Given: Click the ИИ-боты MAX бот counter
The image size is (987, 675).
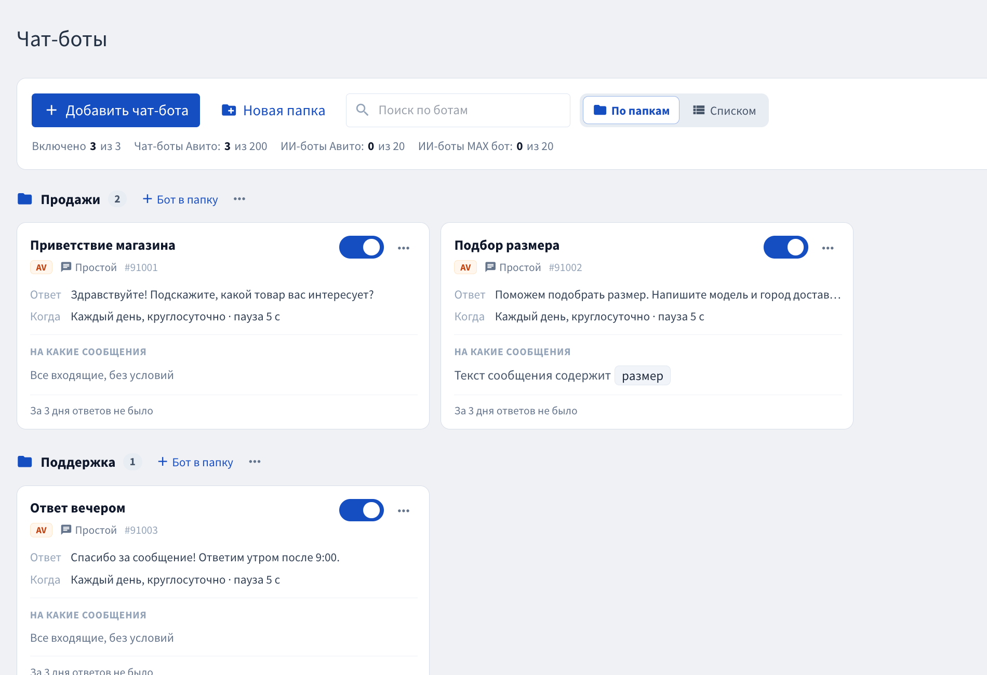Looking at the screenshot, I should (x=486, y=146).
